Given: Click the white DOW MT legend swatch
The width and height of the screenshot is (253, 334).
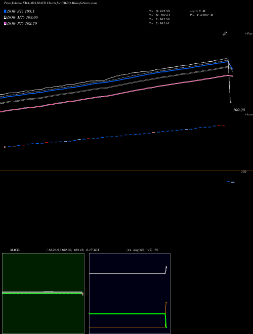Looking at the screenshot, I should click(5, 17).
